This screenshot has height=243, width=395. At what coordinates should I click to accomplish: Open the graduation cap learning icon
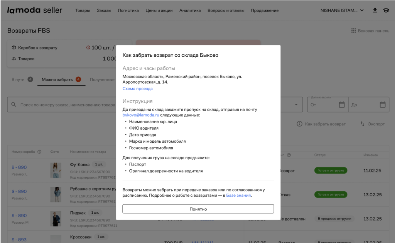click(x=386, y=10)
